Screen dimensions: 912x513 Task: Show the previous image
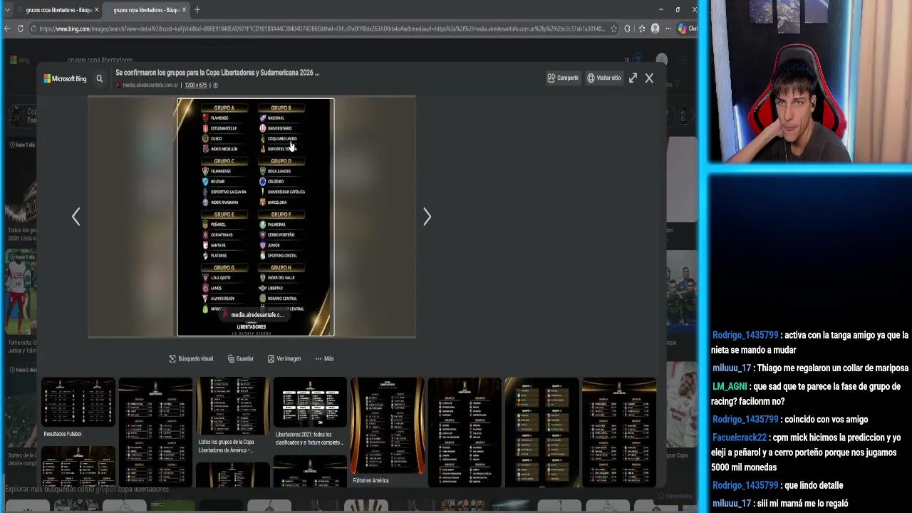[x=76, y=217]
